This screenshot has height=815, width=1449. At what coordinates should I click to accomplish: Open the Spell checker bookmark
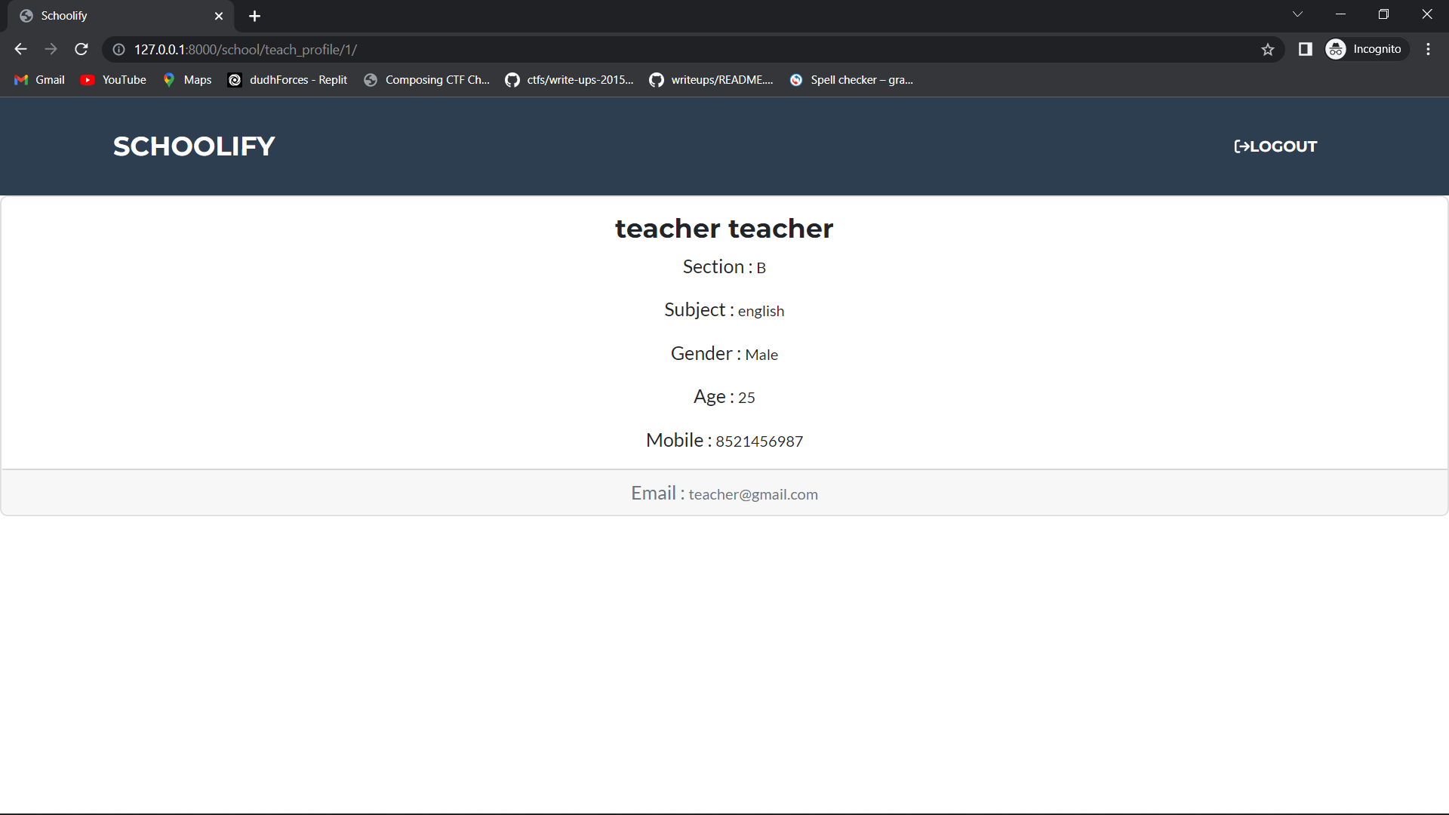(x=851, y=79)
